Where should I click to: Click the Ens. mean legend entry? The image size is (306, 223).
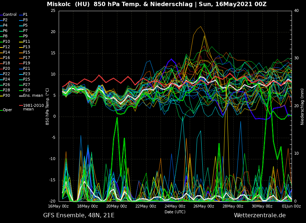(33, 96)
